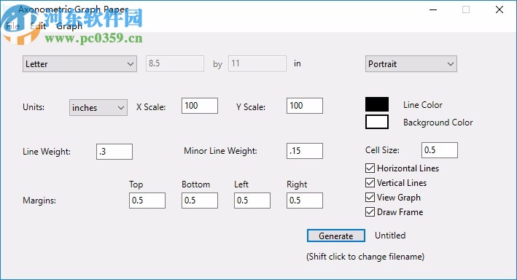The width and height of the screenshot is (517, 280).
Task: Expand the Letter paper size dropdown
Action: click(x=79, y=63)
